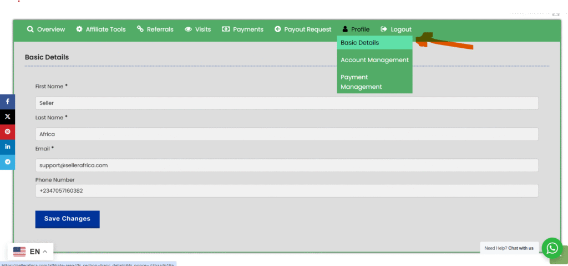Click the X (Twitter) share icon
Image resolution: width=568 pixels, height=266 pixels.
pos(8,117)
